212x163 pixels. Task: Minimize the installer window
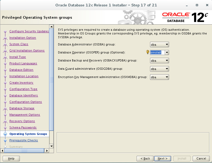[187, 5]
